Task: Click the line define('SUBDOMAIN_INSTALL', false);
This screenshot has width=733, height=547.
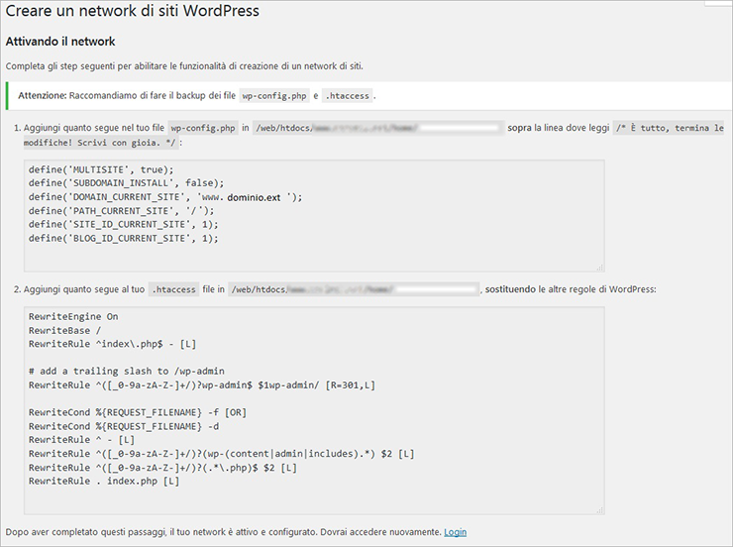Action: pyautogui.click(x=126, y=183)
